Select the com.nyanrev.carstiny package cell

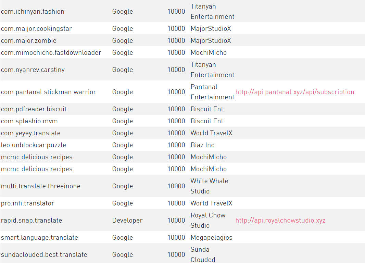point(33,70)
